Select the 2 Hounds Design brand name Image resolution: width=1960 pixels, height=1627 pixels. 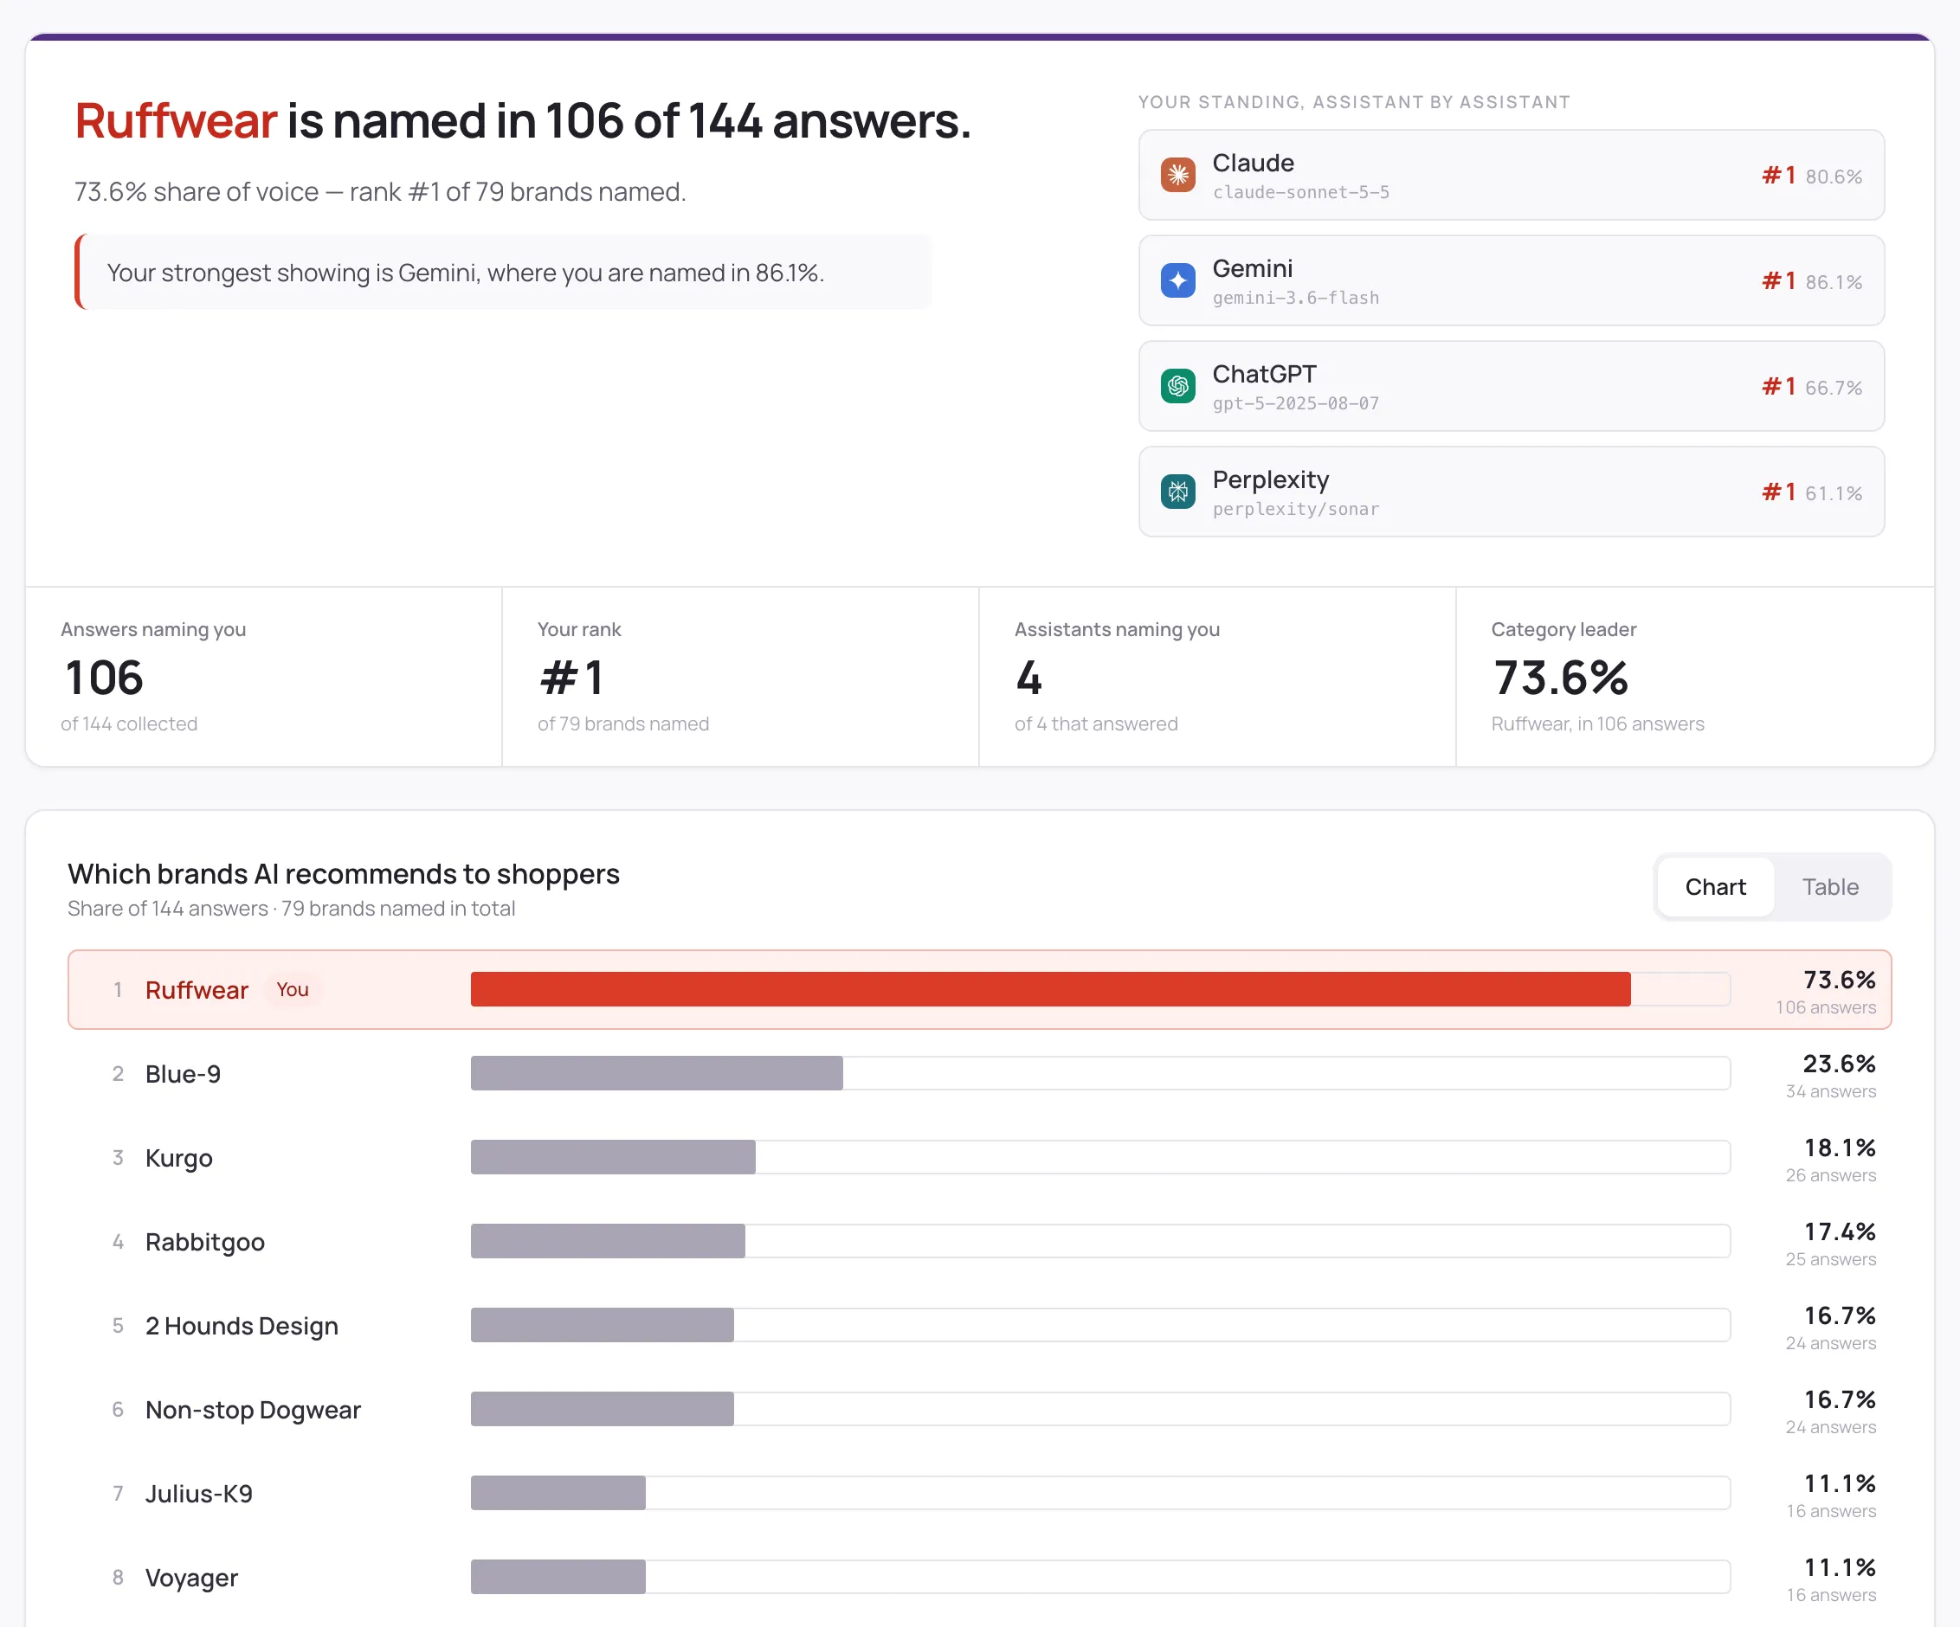pos(242,1326)
